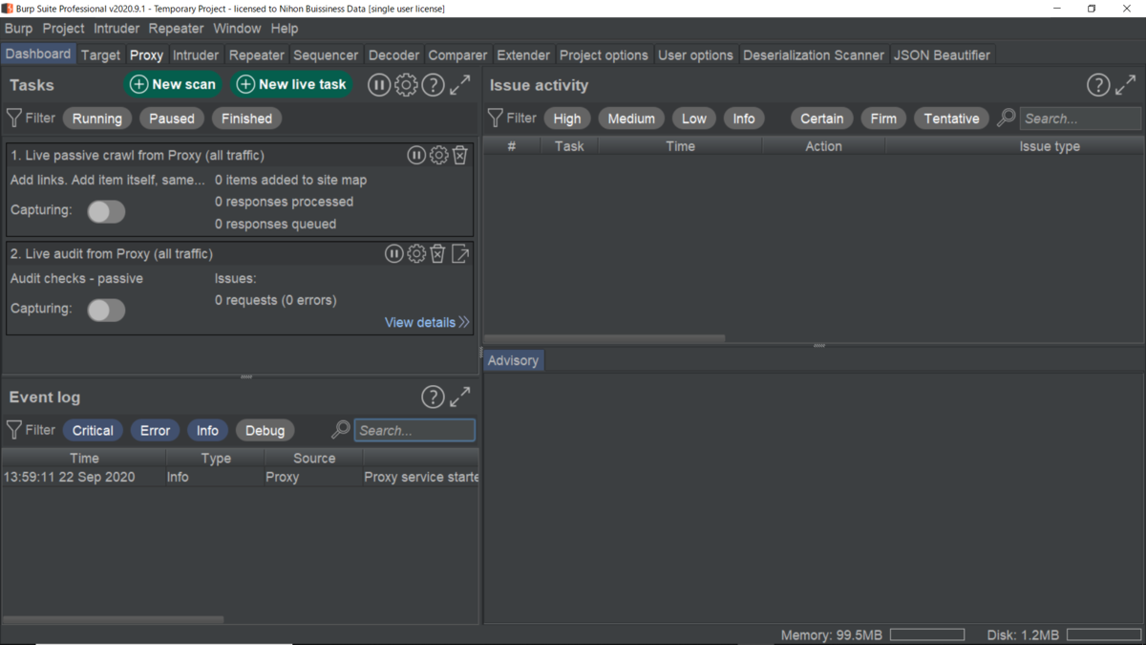Switch to the Extender tab
This screenshot has width=1146, height=645.
click(x=523, y=54)
